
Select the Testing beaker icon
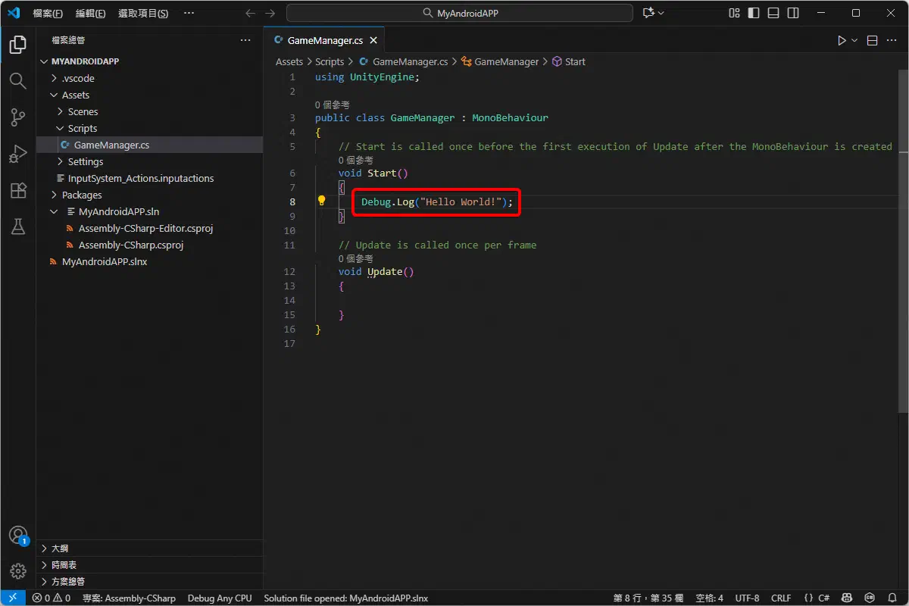(18, 226)
